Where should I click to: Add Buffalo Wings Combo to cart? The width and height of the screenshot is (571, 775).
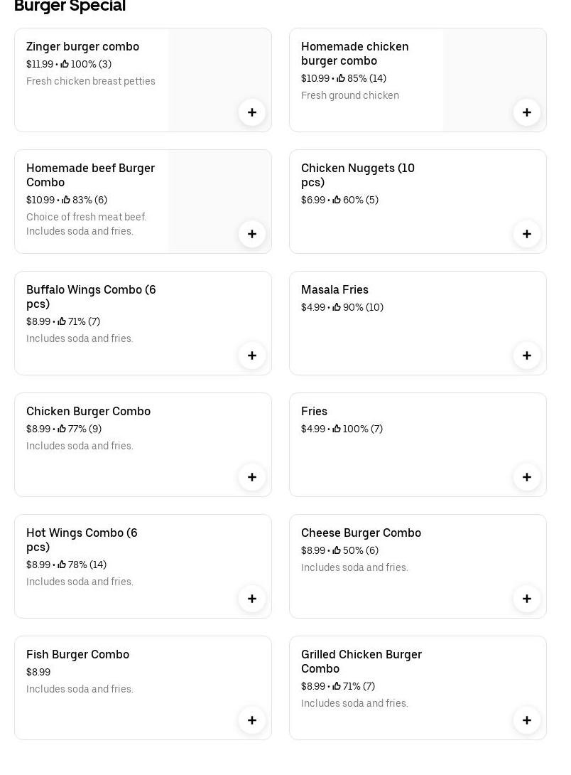point(252,356)
